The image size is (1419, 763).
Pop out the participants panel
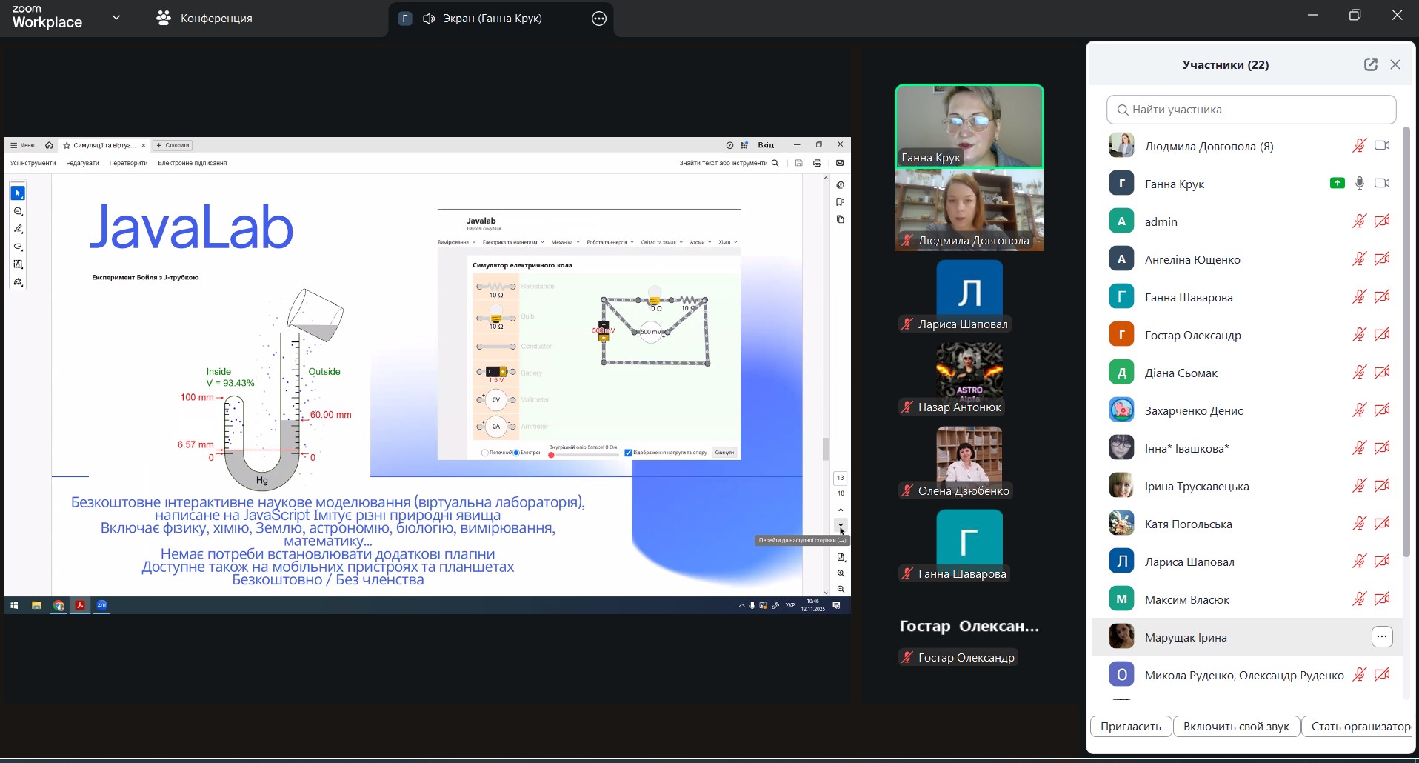click(x=1370, y=64)
